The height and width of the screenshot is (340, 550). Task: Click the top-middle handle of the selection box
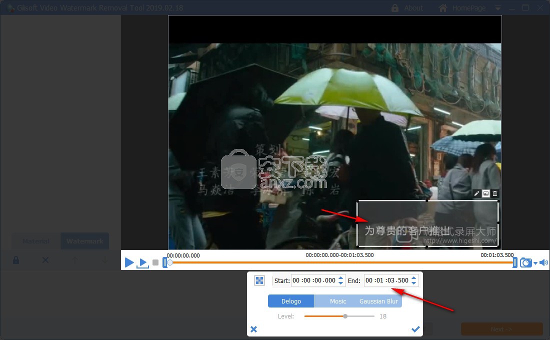click(x=427, y=200)
